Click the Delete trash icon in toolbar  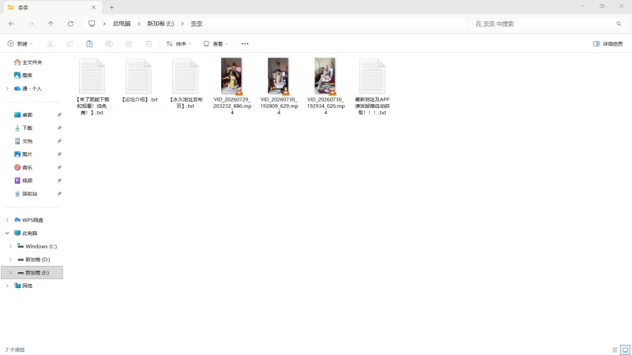pos(149,44)
